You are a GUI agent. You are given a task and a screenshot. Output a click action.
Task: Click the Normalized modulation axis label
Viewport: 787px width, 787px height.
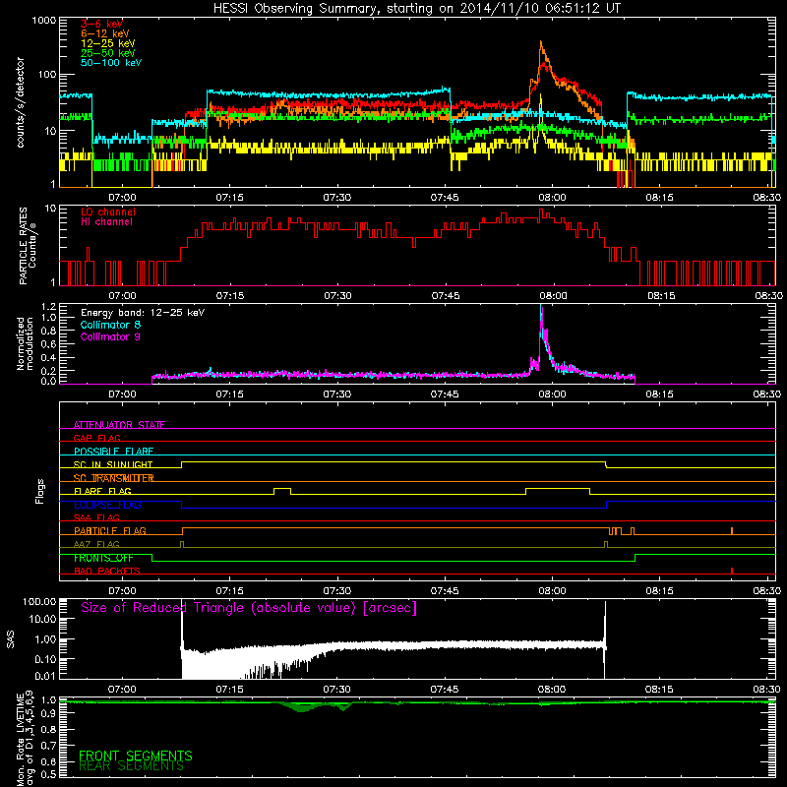click(x=25, y=343)
